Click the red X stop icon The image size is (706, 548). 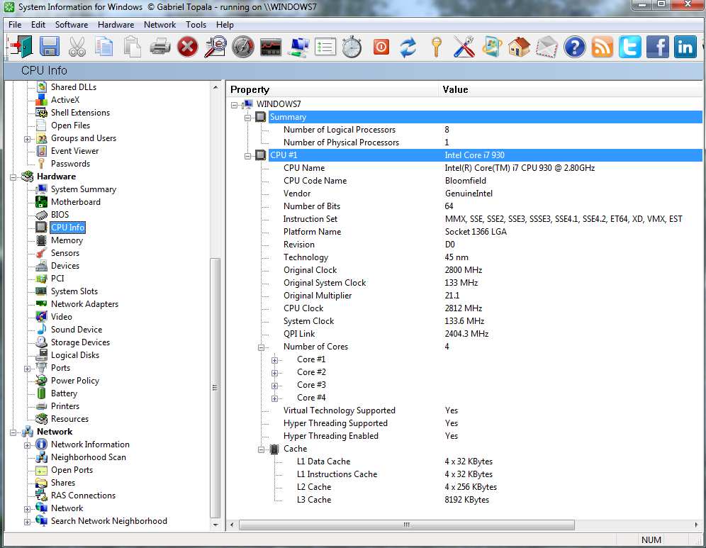pos(187,47)
